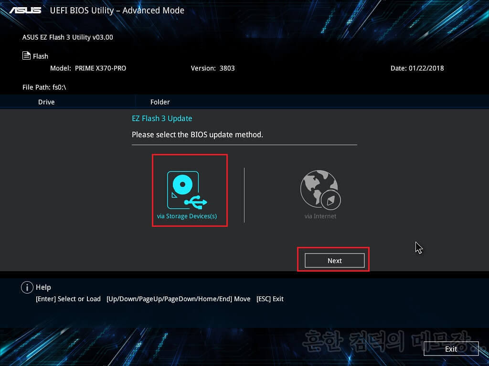Screen dimensions: 489x366
Task: Click the Exit button
Action: click(451, 349)
